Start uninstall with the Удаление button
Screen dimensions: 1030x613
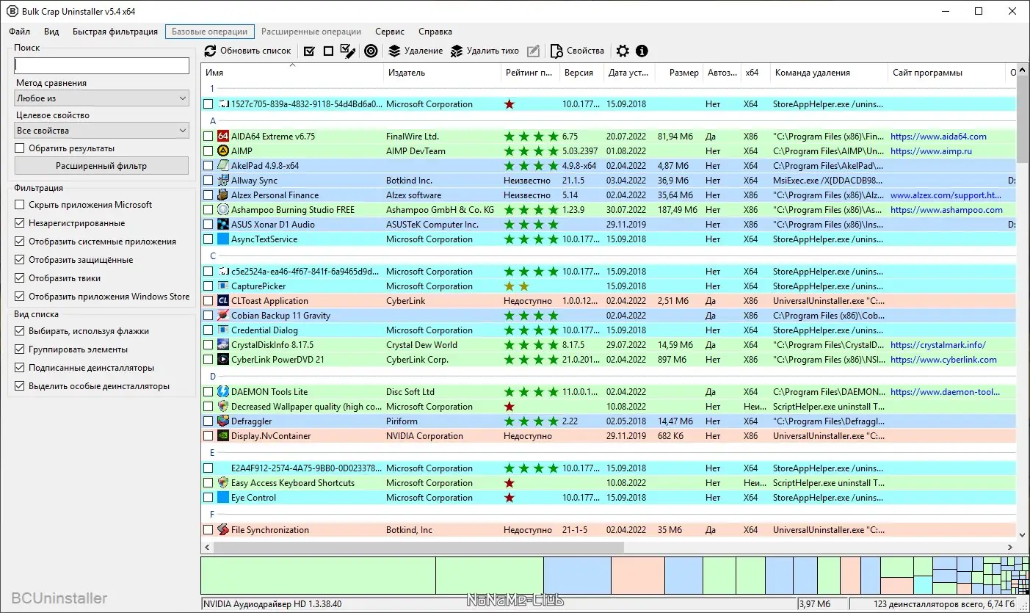[x=416, y=51]
